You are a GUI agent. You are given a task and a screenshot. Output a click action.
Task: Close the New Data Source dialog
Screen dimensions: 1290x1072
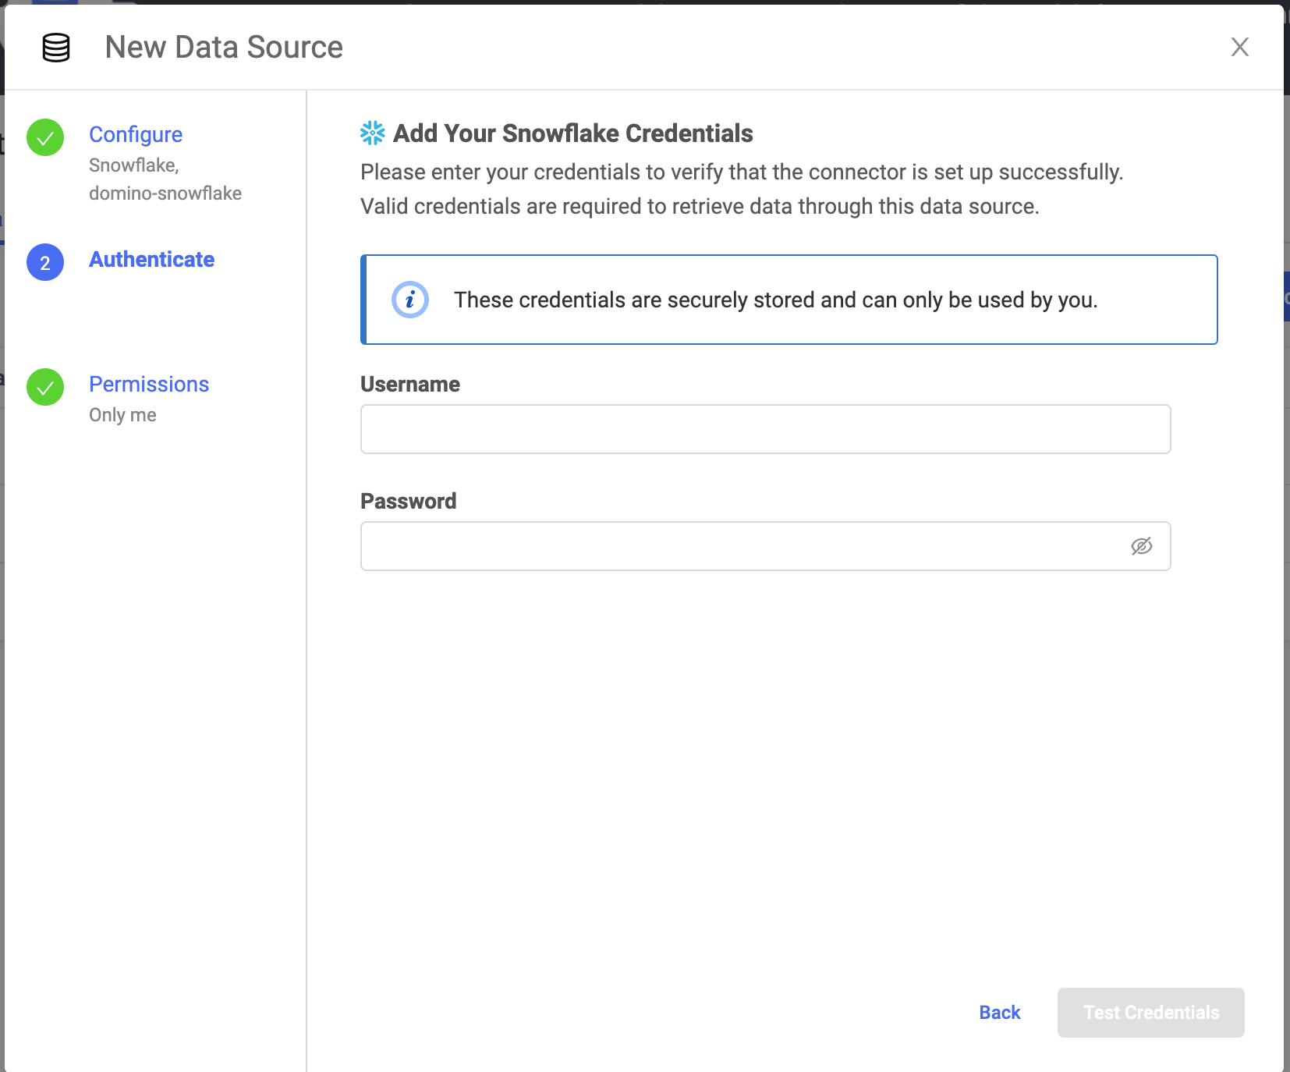(1239, 47)
